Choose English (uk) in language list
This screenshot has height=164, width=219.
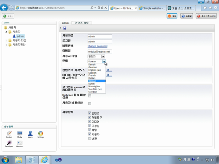[97, 70]
